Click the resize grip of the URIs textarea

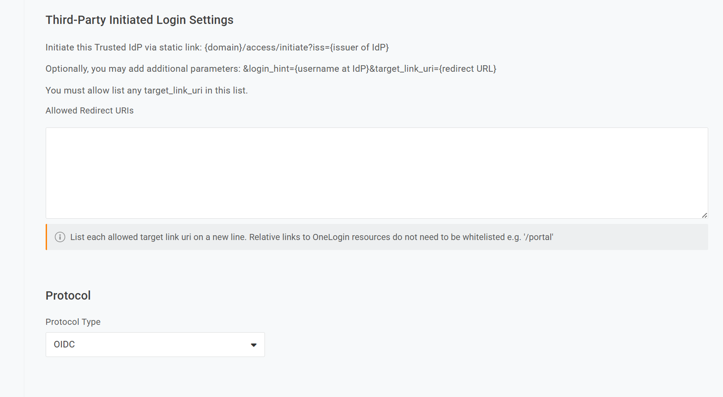pyautogui.click(x=705, y=214)
